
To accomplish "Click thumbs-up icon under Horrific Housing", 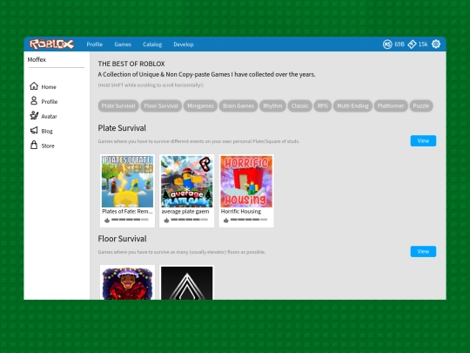I will pyautogui.click(x=226, y=221).
